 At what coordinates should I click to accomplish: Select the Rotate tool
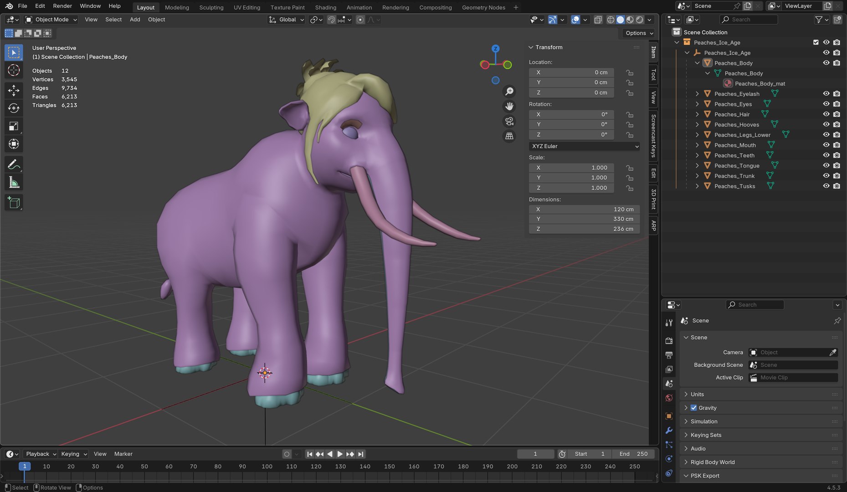point(14,108)
